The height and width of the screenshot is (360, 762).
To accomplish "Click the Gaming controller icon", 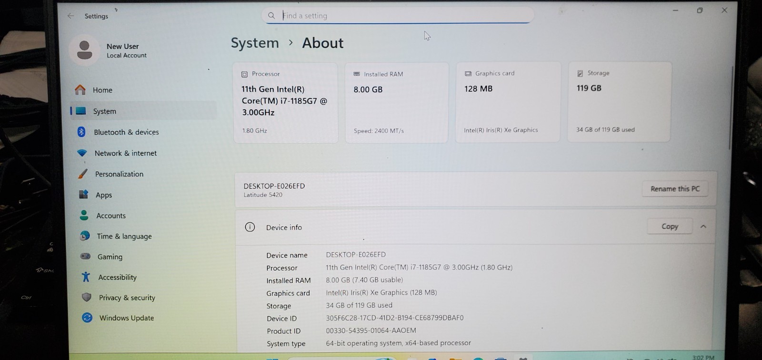I will [85, 256].
